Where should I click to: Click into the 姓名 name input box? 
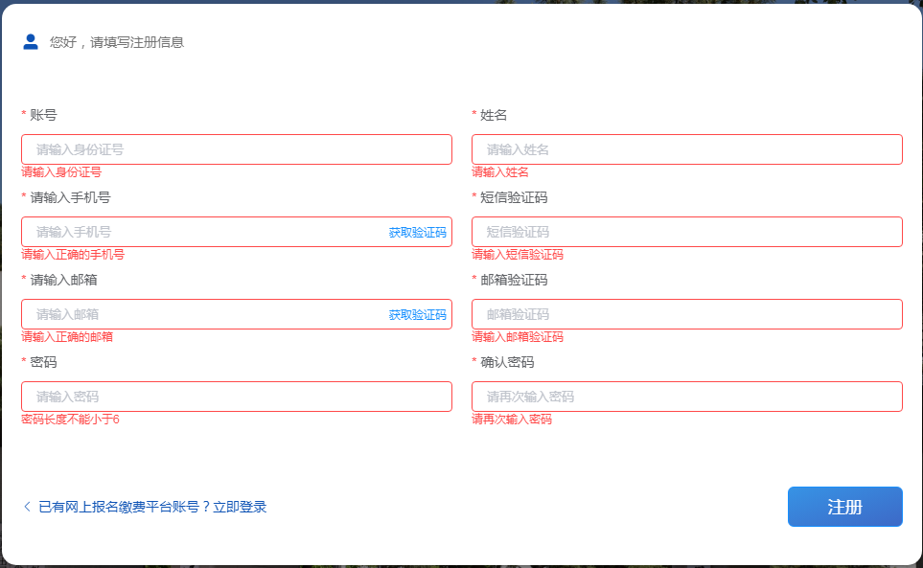coord(686,149)
